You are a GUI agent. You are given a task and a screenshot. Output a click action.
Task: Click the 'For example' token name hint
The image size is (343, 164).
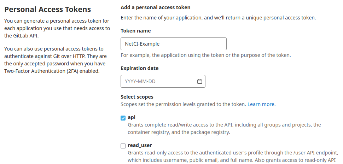click(x=205, y=55)
